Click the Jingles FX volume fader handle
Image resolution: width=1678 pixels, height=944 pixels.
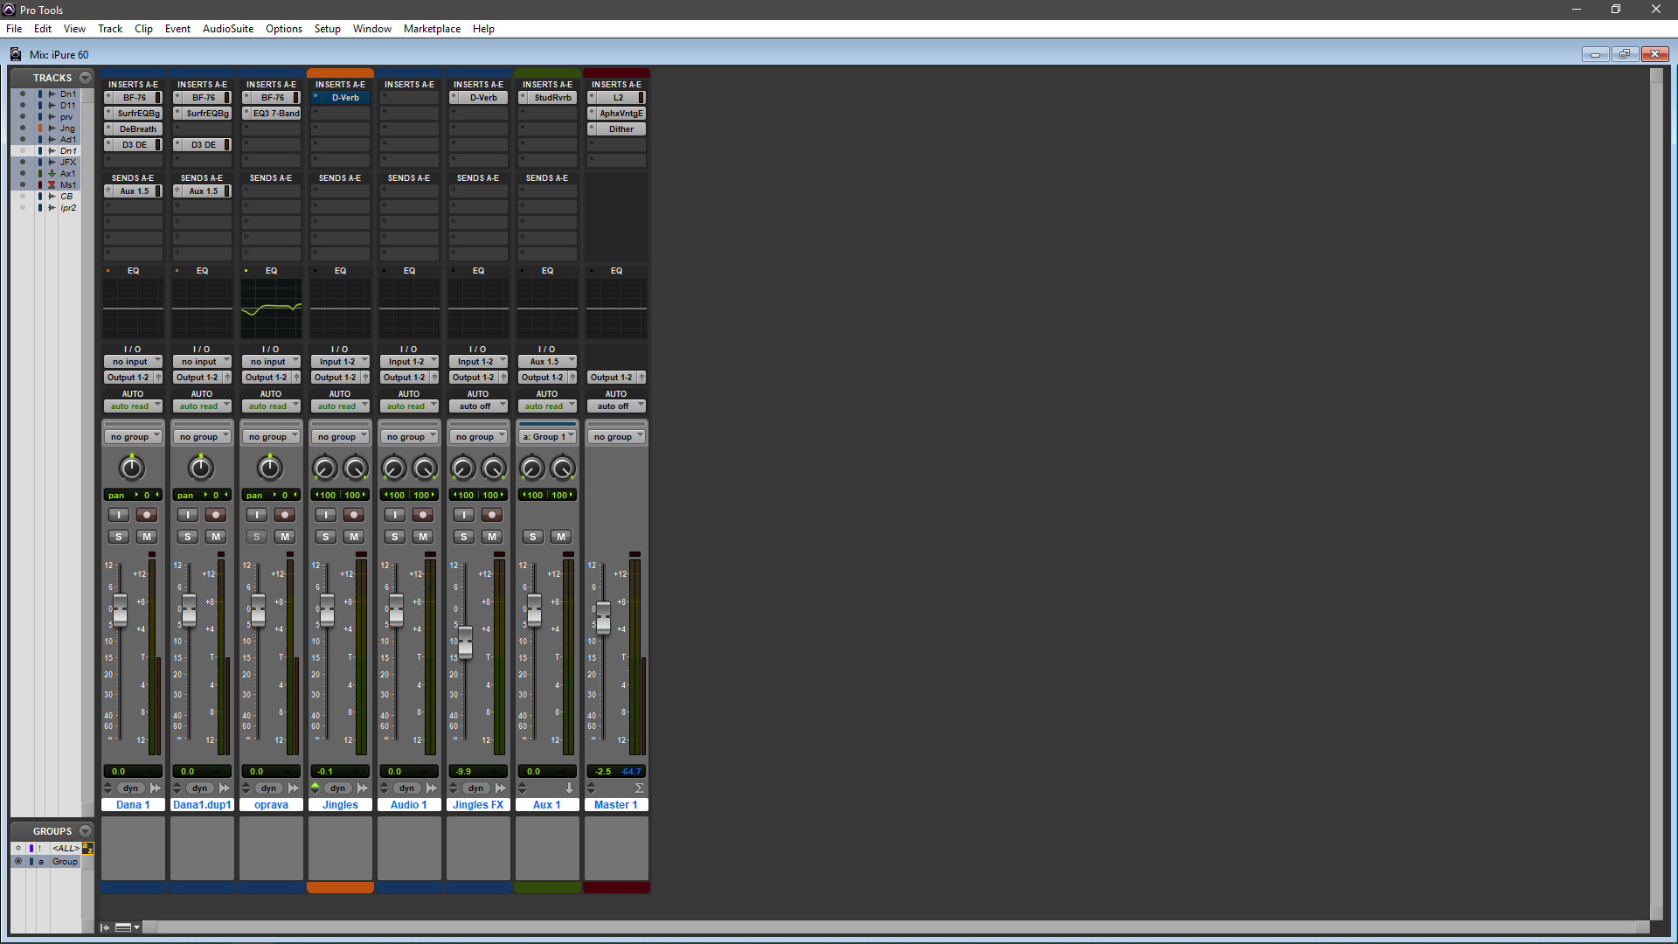pos(466,642)
